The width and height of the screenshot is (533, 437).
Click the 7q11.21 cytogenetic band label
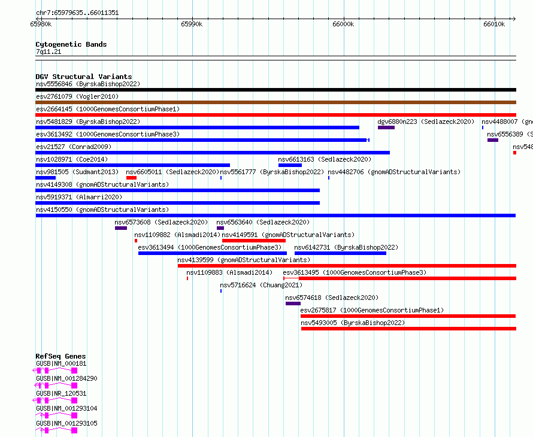(49, 51)
